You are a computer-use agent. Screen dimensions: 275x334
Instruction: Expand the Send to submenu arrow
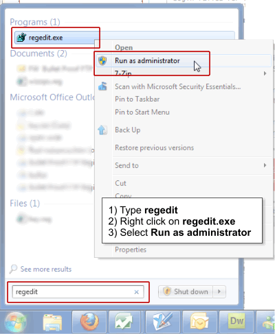point(265,165)
